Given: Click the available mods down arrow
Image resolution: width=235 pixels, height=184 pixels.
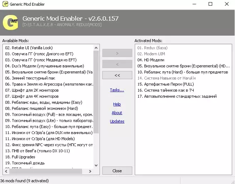Looking at the screenshot, I should pyautogui.click(x=96, y=165).
